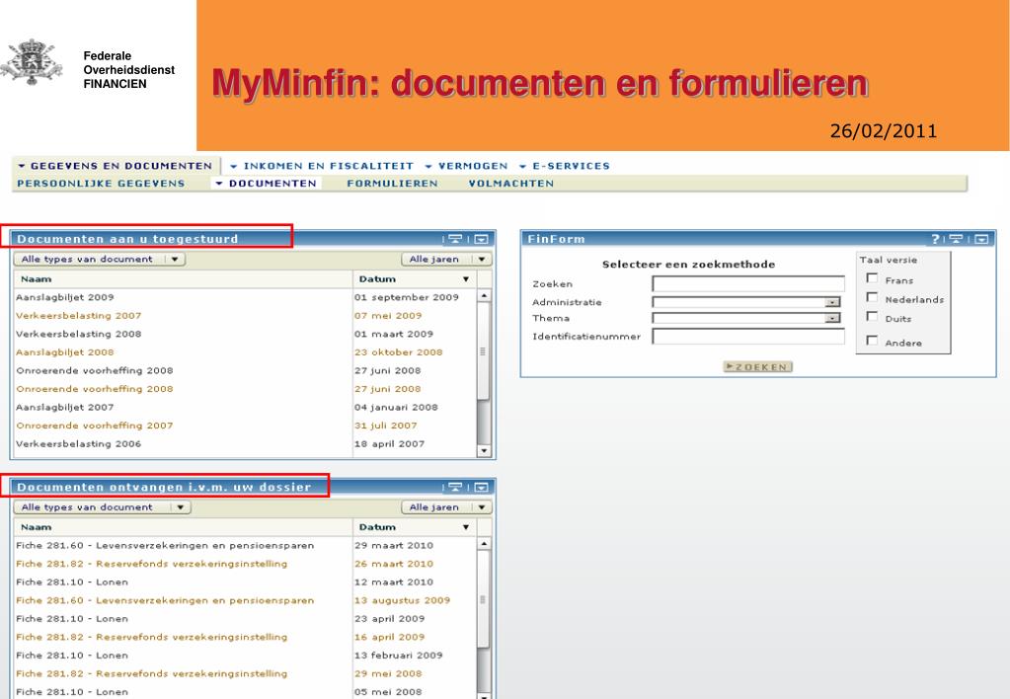Open the 'Aanslagbiljet 2008' document
Viewport: 1010px width, 699px height.
pos(65,352)
